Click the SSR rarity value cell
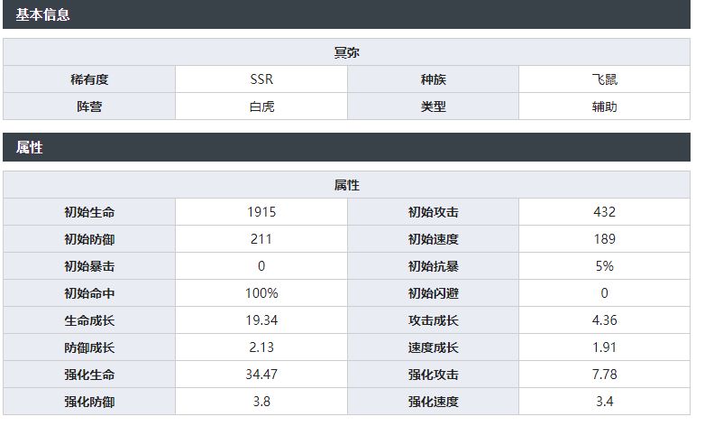The image size is (714, 426). (261, 79)
